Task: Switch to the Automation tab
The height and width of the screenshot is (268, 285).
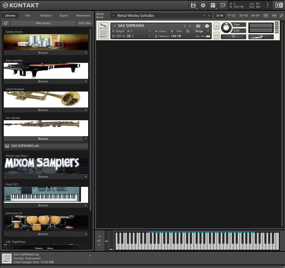Action: coord(83,16)
